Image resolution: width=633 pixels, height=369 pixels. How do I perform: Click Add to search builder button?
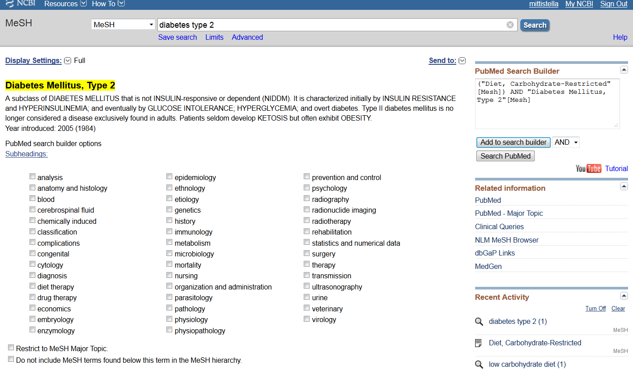pyautogui.click(x=514, y=143)
